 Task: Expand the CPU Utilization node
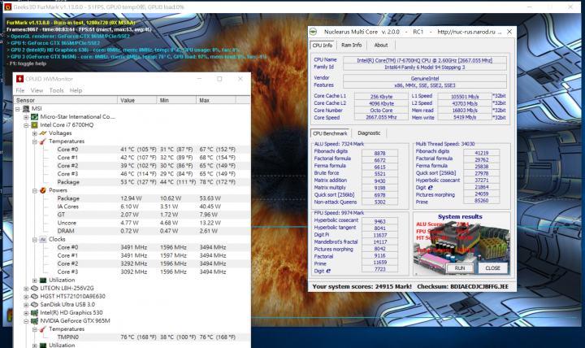[35, 281]
